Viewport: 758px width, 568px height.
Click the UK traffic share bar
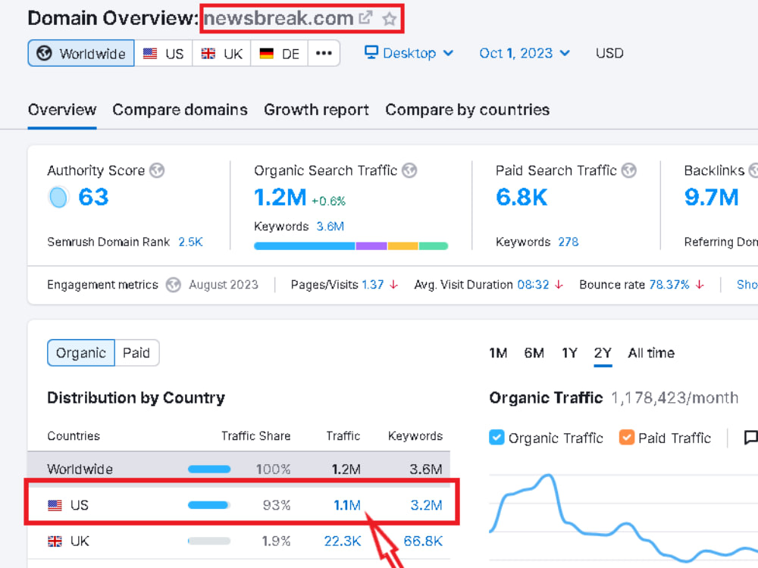click(x=209, y=541)
